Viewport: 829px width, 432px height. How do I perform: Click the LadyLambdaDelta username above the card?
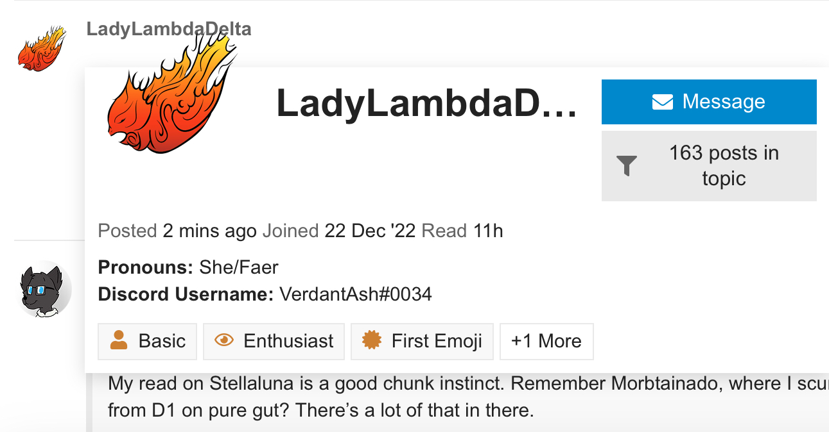(169, 29)
